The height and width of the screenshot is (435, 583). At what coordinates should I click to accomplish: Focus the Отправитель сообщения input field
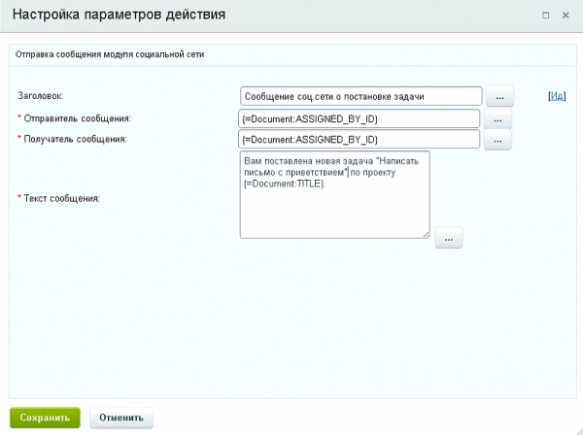point(360,118)
